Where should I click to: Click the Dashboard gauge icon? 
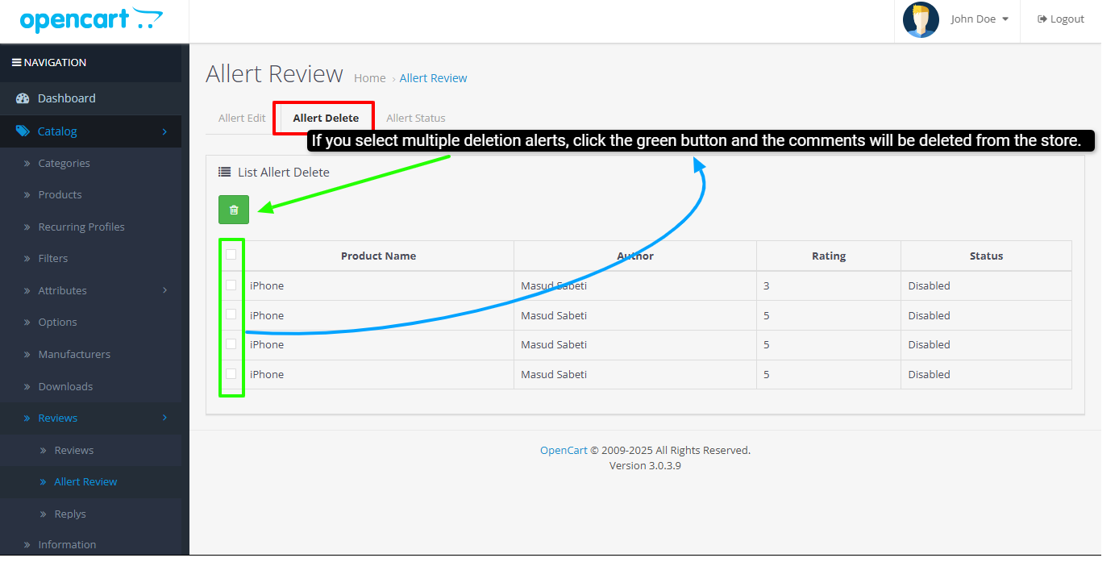23,98
